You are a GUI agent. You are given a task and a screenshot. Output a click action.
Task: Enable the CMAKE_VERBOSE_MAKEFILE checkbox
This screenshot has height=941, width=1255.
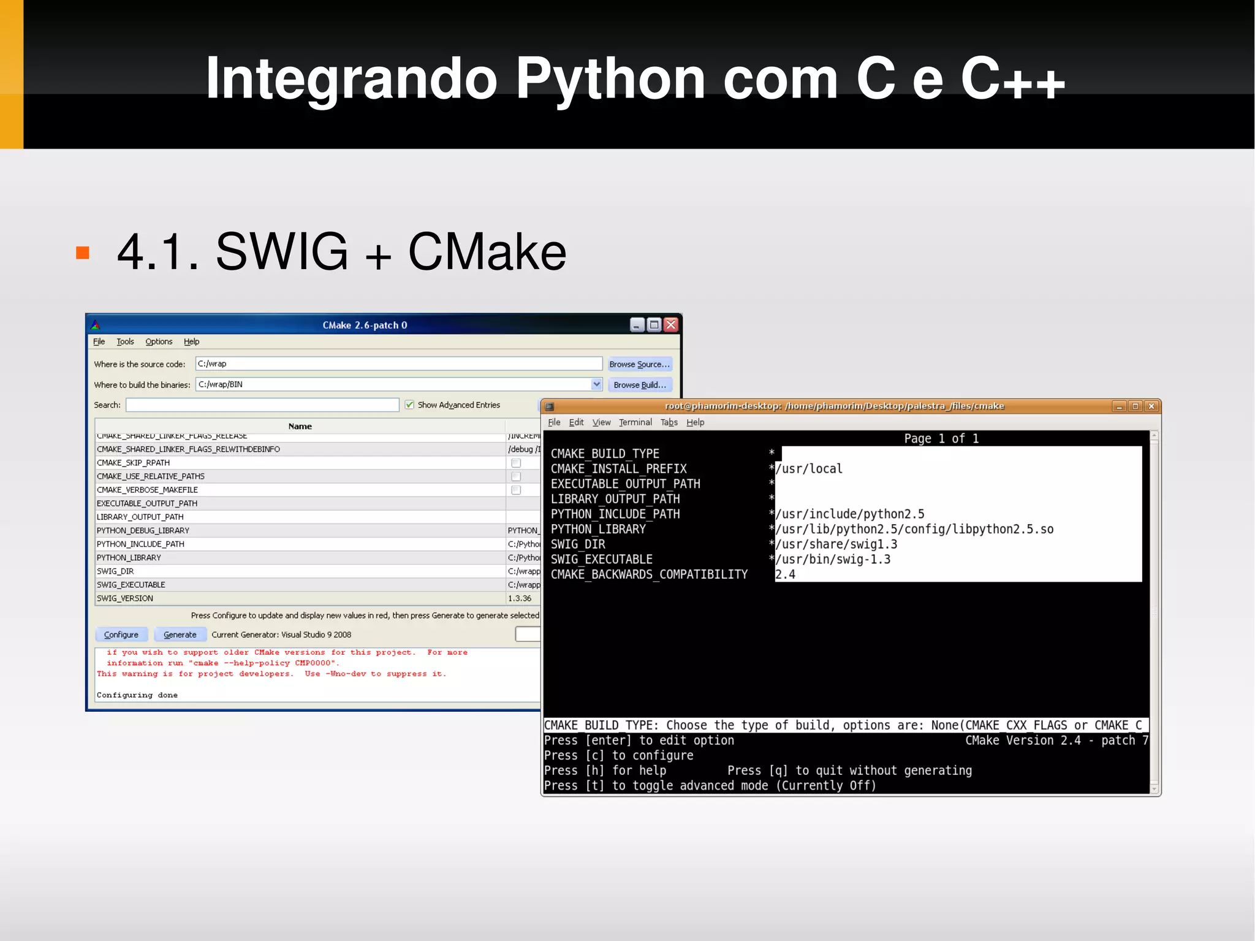click(516, 490)
